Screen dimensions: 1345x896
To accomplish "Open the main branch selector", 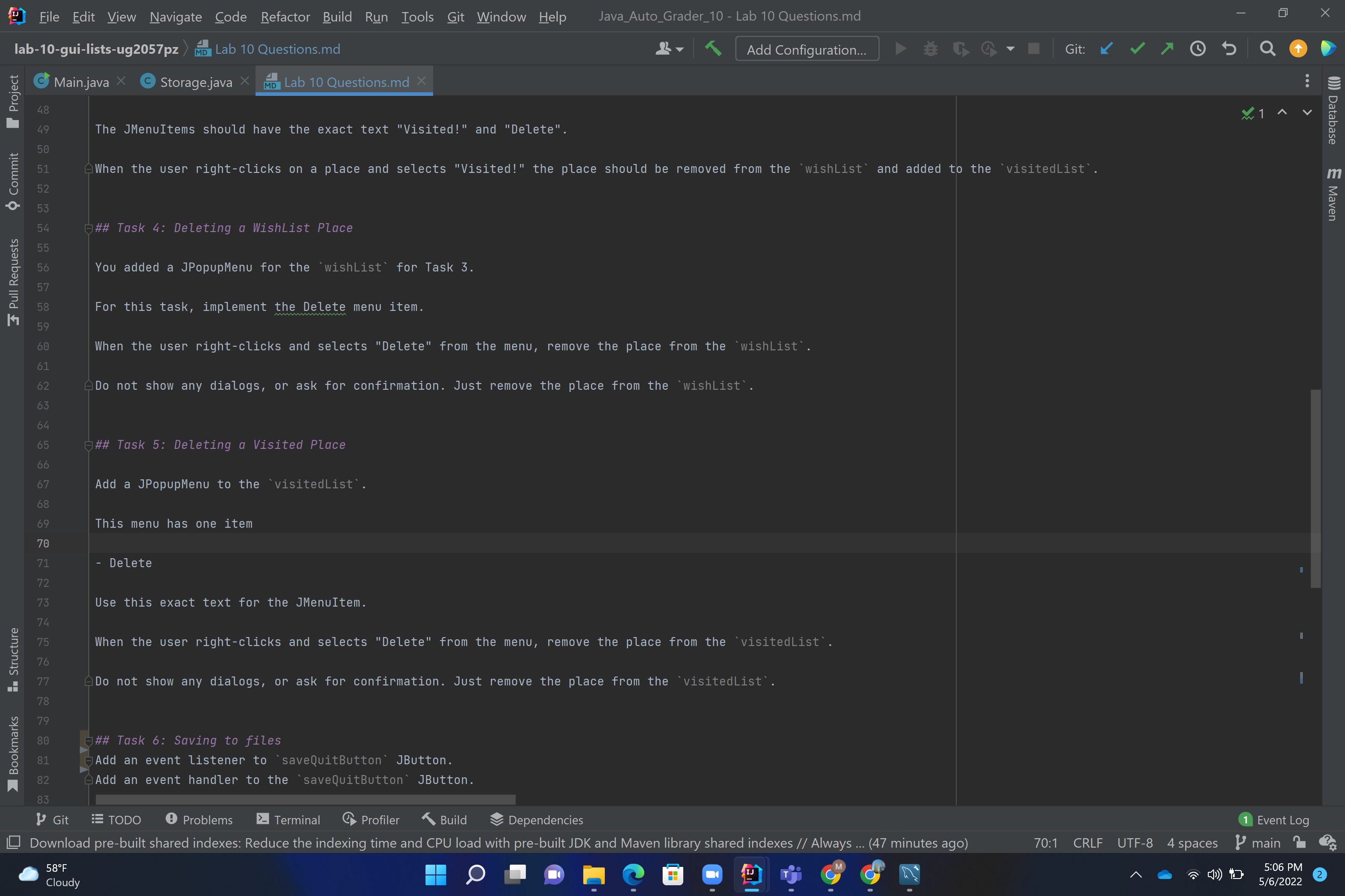I will [x=1258, y=842].
